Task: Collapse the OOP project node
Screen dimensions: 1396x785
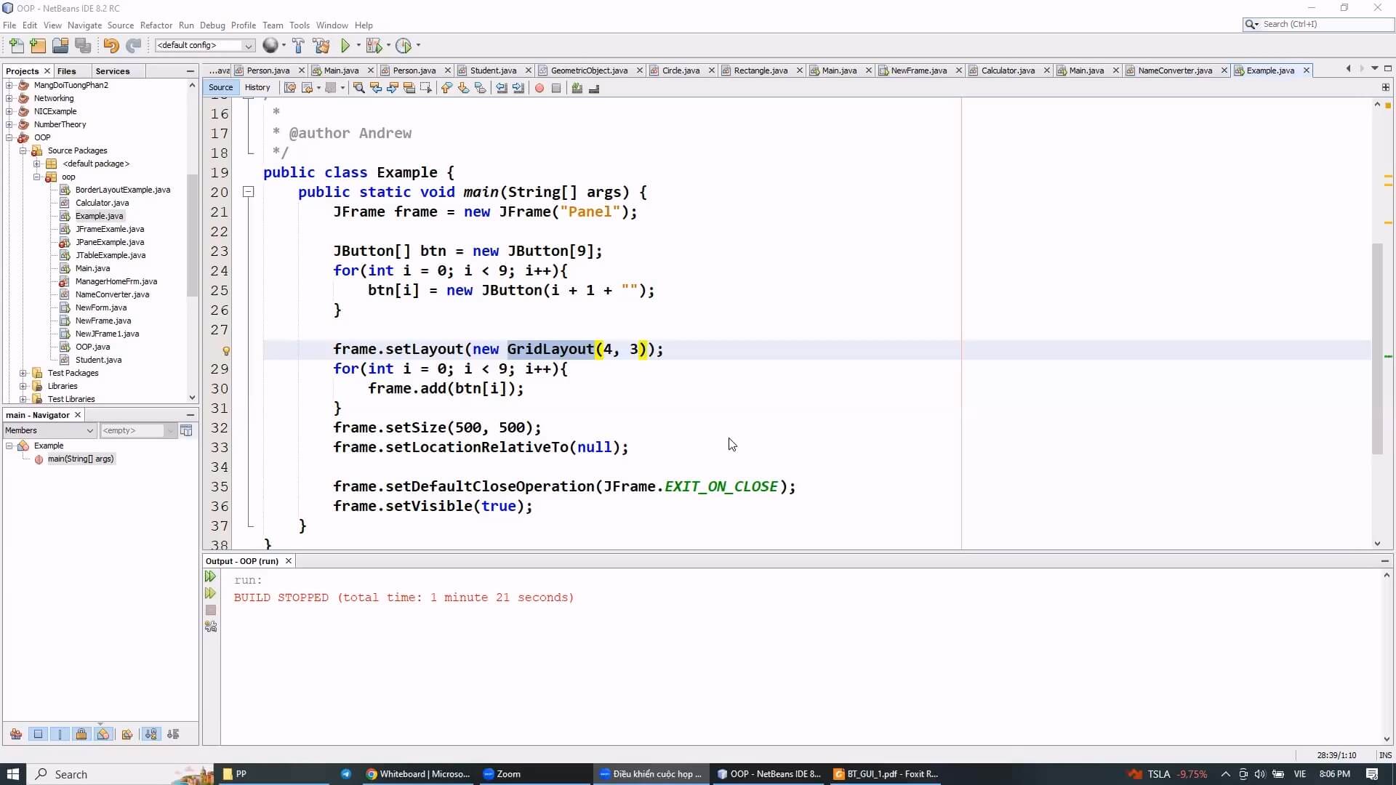Action: (x=9, y=137)
